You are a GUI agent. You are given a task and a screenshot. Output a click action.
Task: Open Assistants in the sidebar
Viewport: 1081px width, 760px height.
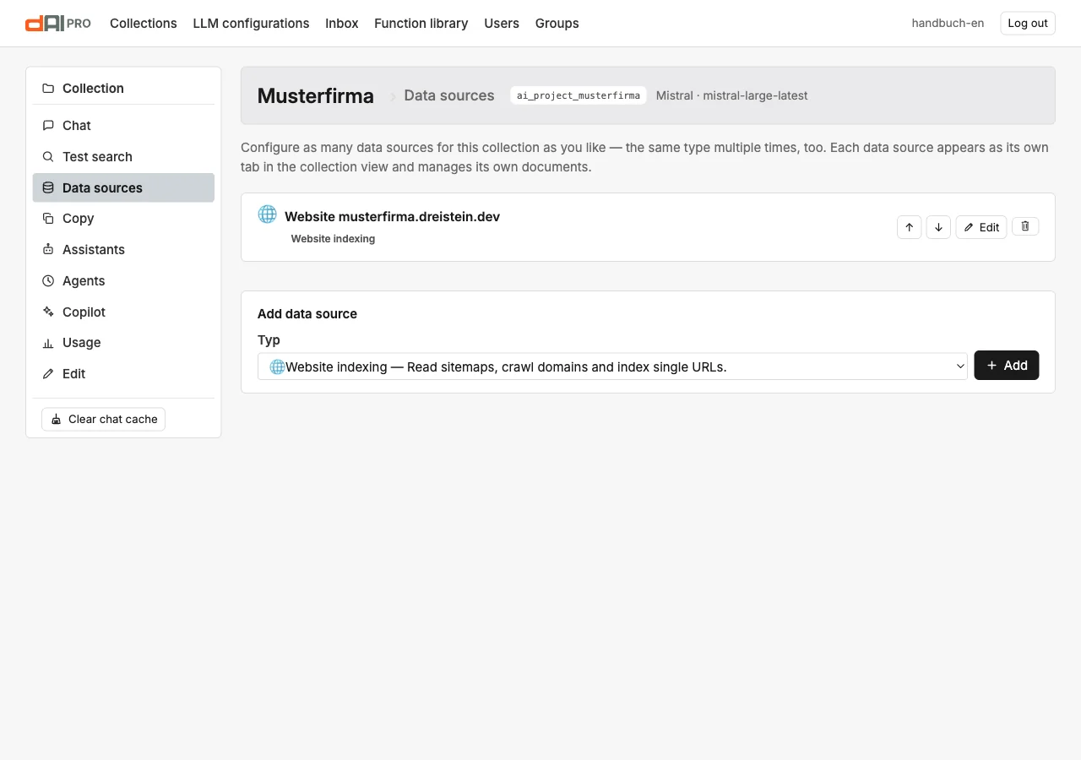[x=123, y=250]
